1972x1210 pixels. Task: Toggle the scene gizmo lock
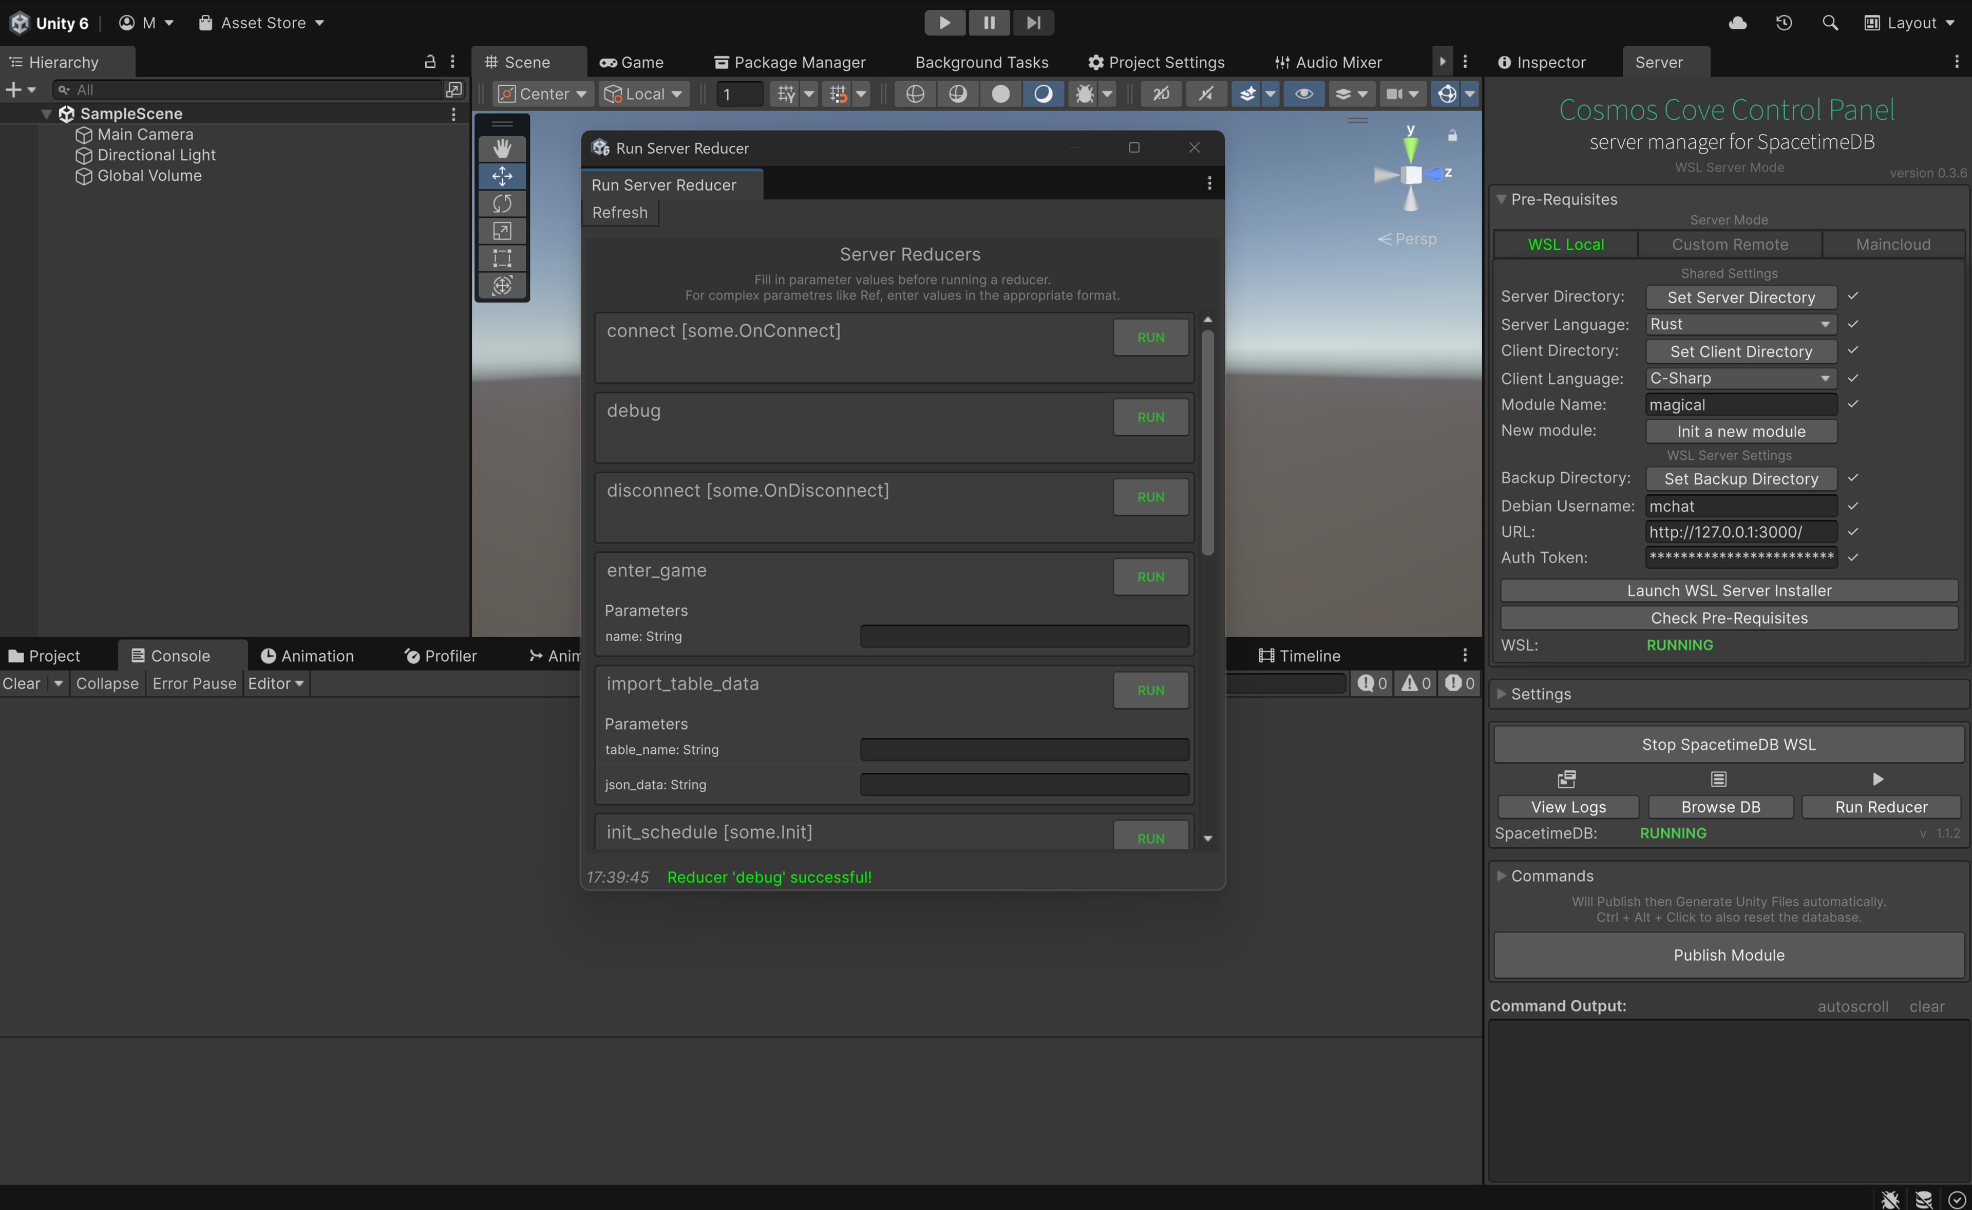click(x=1453, y=135)
